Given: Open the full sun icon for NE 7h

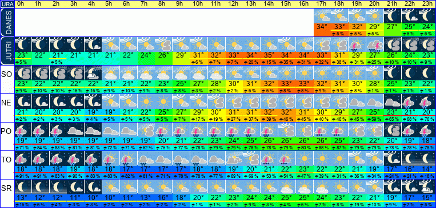Looking at the screenshot, I should [146, 101].
